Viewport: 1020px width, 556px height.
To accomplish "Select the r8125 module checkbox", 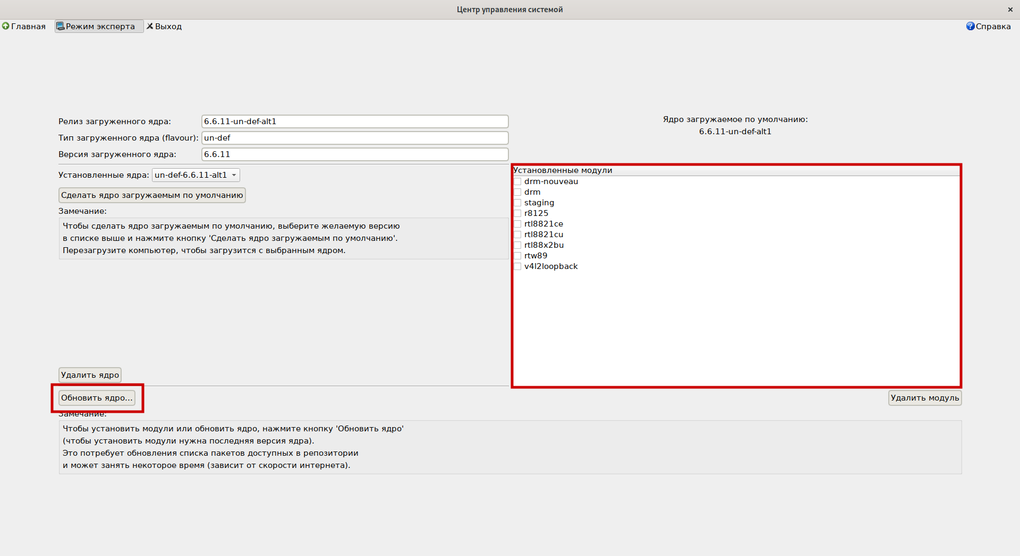I will tap(517, 213).
